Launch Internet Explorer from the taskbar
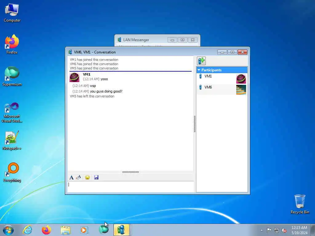The height and width of the screenshot is (236, 315). [27, 230]
